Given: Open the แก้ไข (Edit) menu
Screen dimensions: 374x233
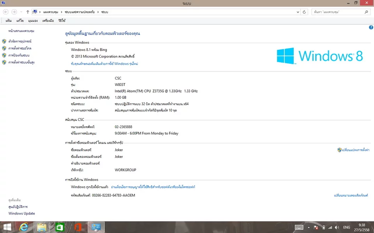Looking at the screenshot, I should 20,21.
